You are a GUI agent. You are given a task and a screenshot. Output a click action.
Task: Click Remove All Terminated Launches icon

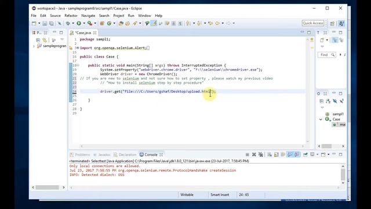pyautogui.click(x=261, y=154)
